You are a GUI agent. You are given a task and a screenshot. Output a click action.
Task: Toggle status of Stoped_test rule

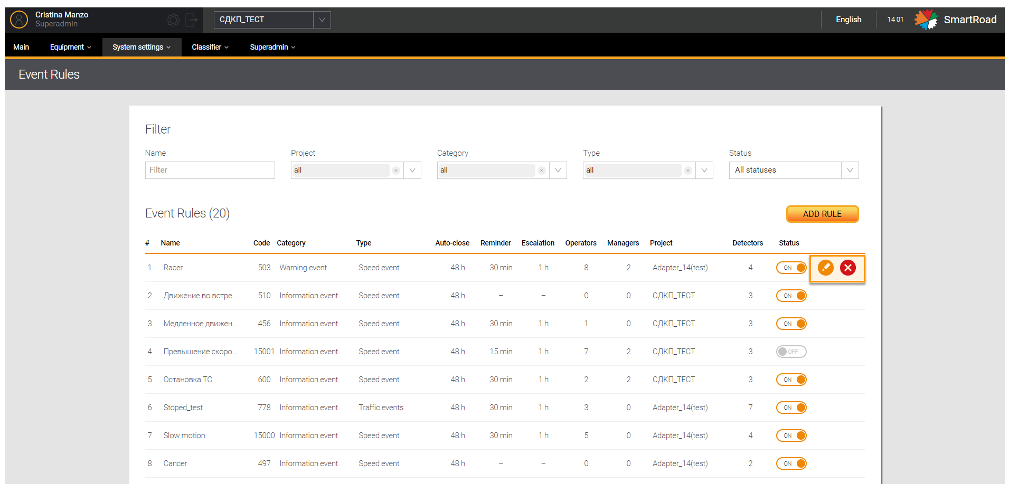tap(791, 408)
